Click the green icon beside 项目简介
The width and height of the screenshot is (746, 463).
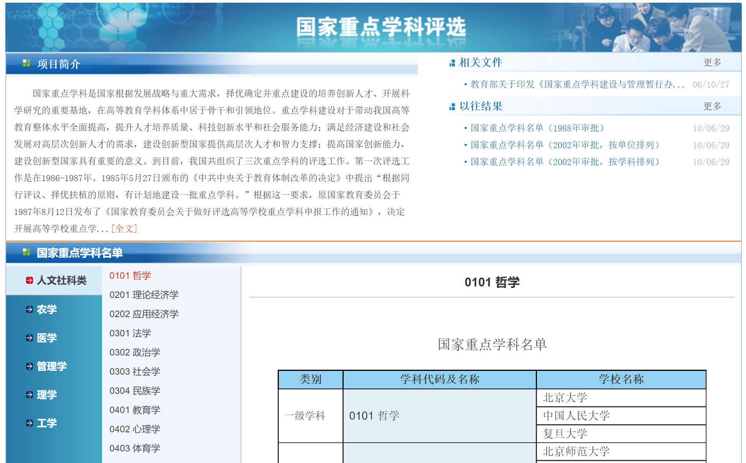point(26,63)
